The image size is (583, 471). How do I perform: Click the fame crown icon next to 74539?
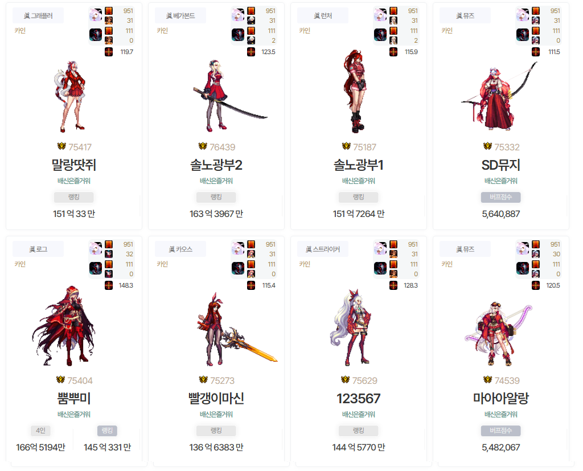coord(487,380)
